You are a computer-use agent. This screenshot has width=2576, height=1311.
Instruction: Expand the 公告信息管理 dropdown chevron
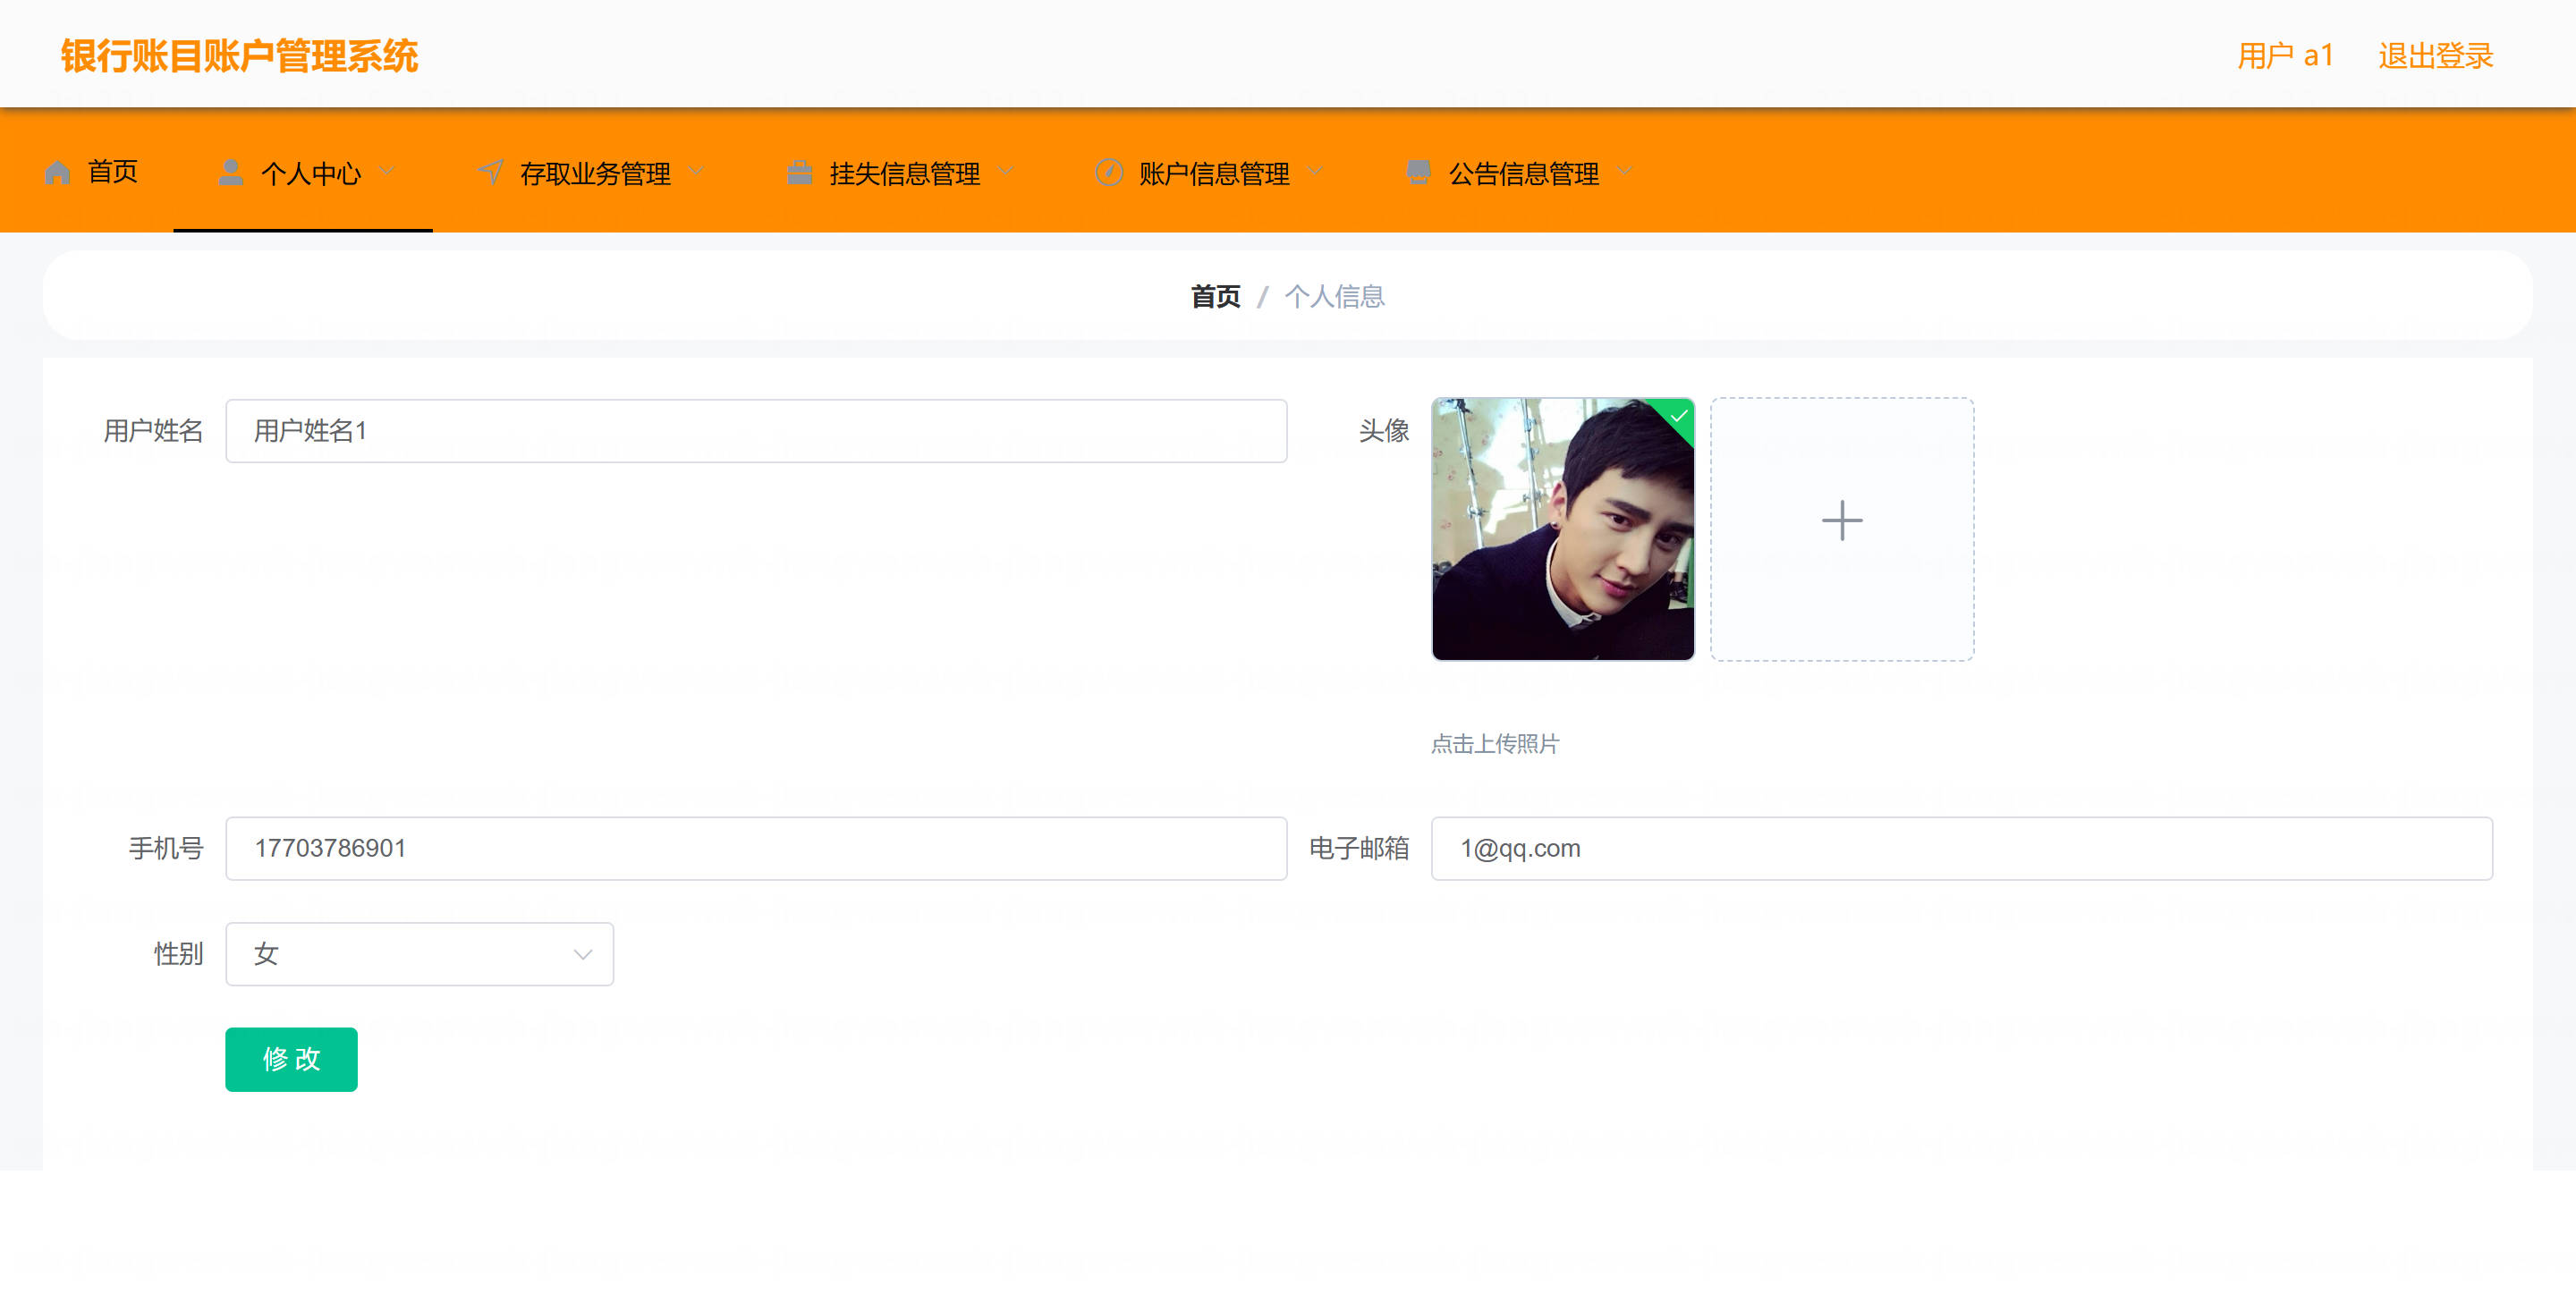click(1625, 172)
